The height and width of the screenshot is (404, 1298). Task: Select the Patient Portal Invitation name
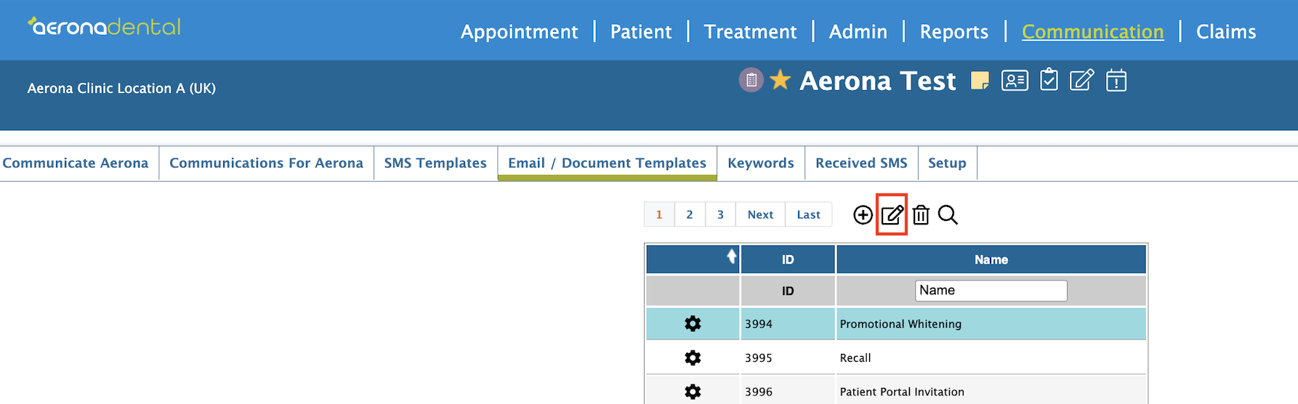point(902,392)
